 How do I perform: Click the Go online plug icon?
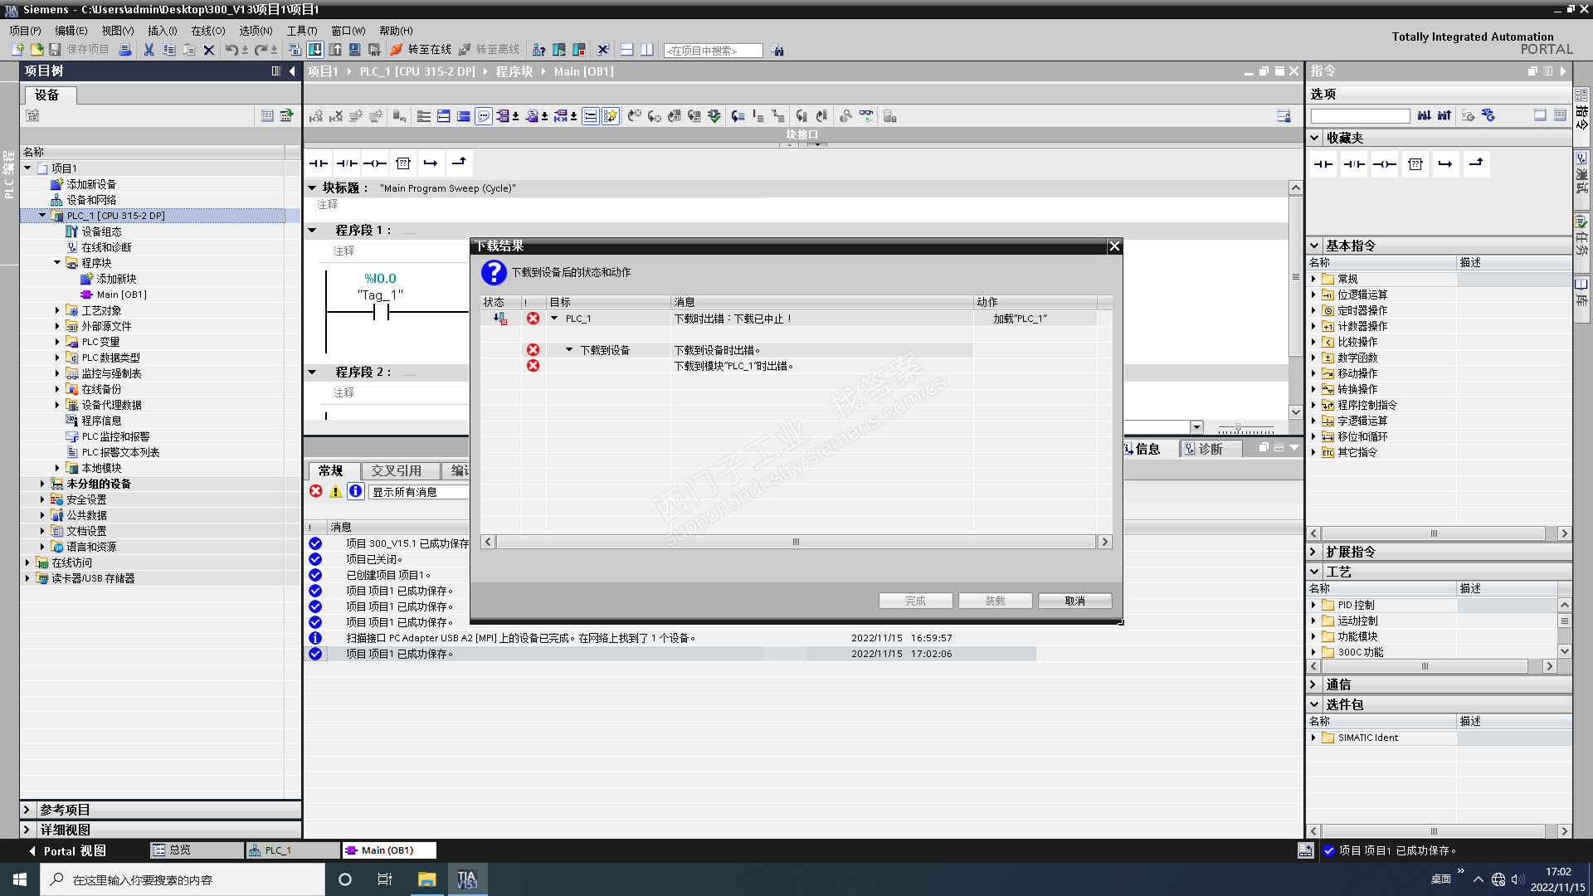397,50
